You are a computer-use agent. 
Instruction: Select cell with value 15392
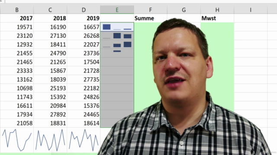pyautogui.click(x=50, y=97)
